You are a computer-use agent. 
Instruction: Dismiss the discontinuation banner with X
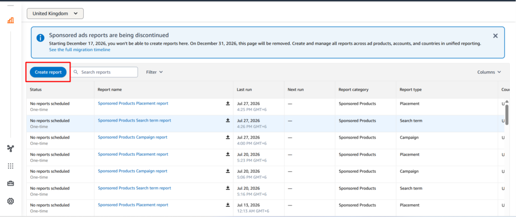495,35
